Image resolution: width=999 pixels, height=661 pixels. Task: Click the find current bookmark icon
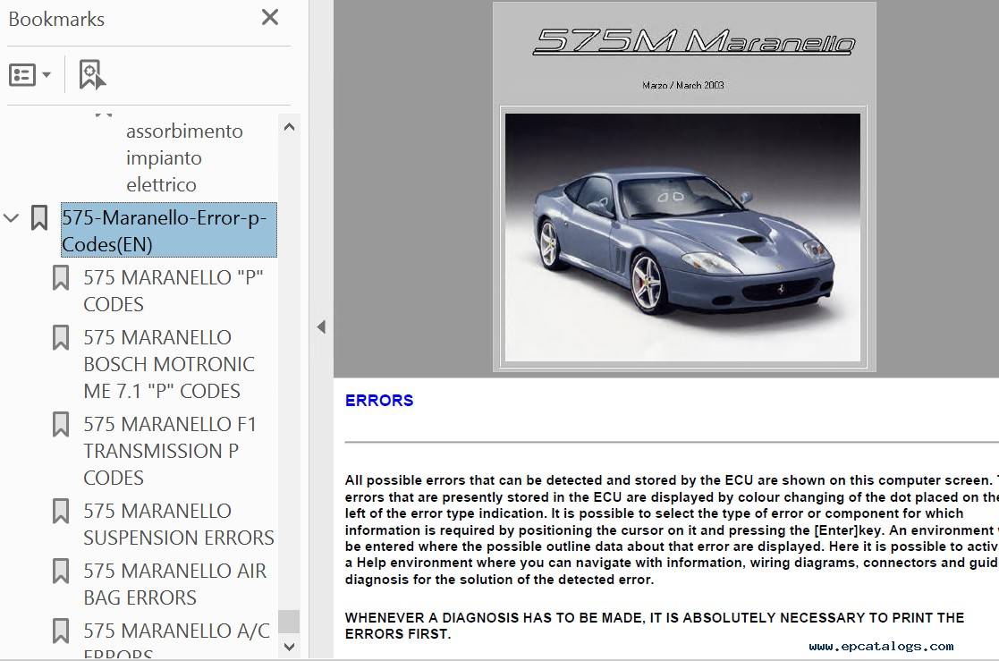click(x=92, y=74)
